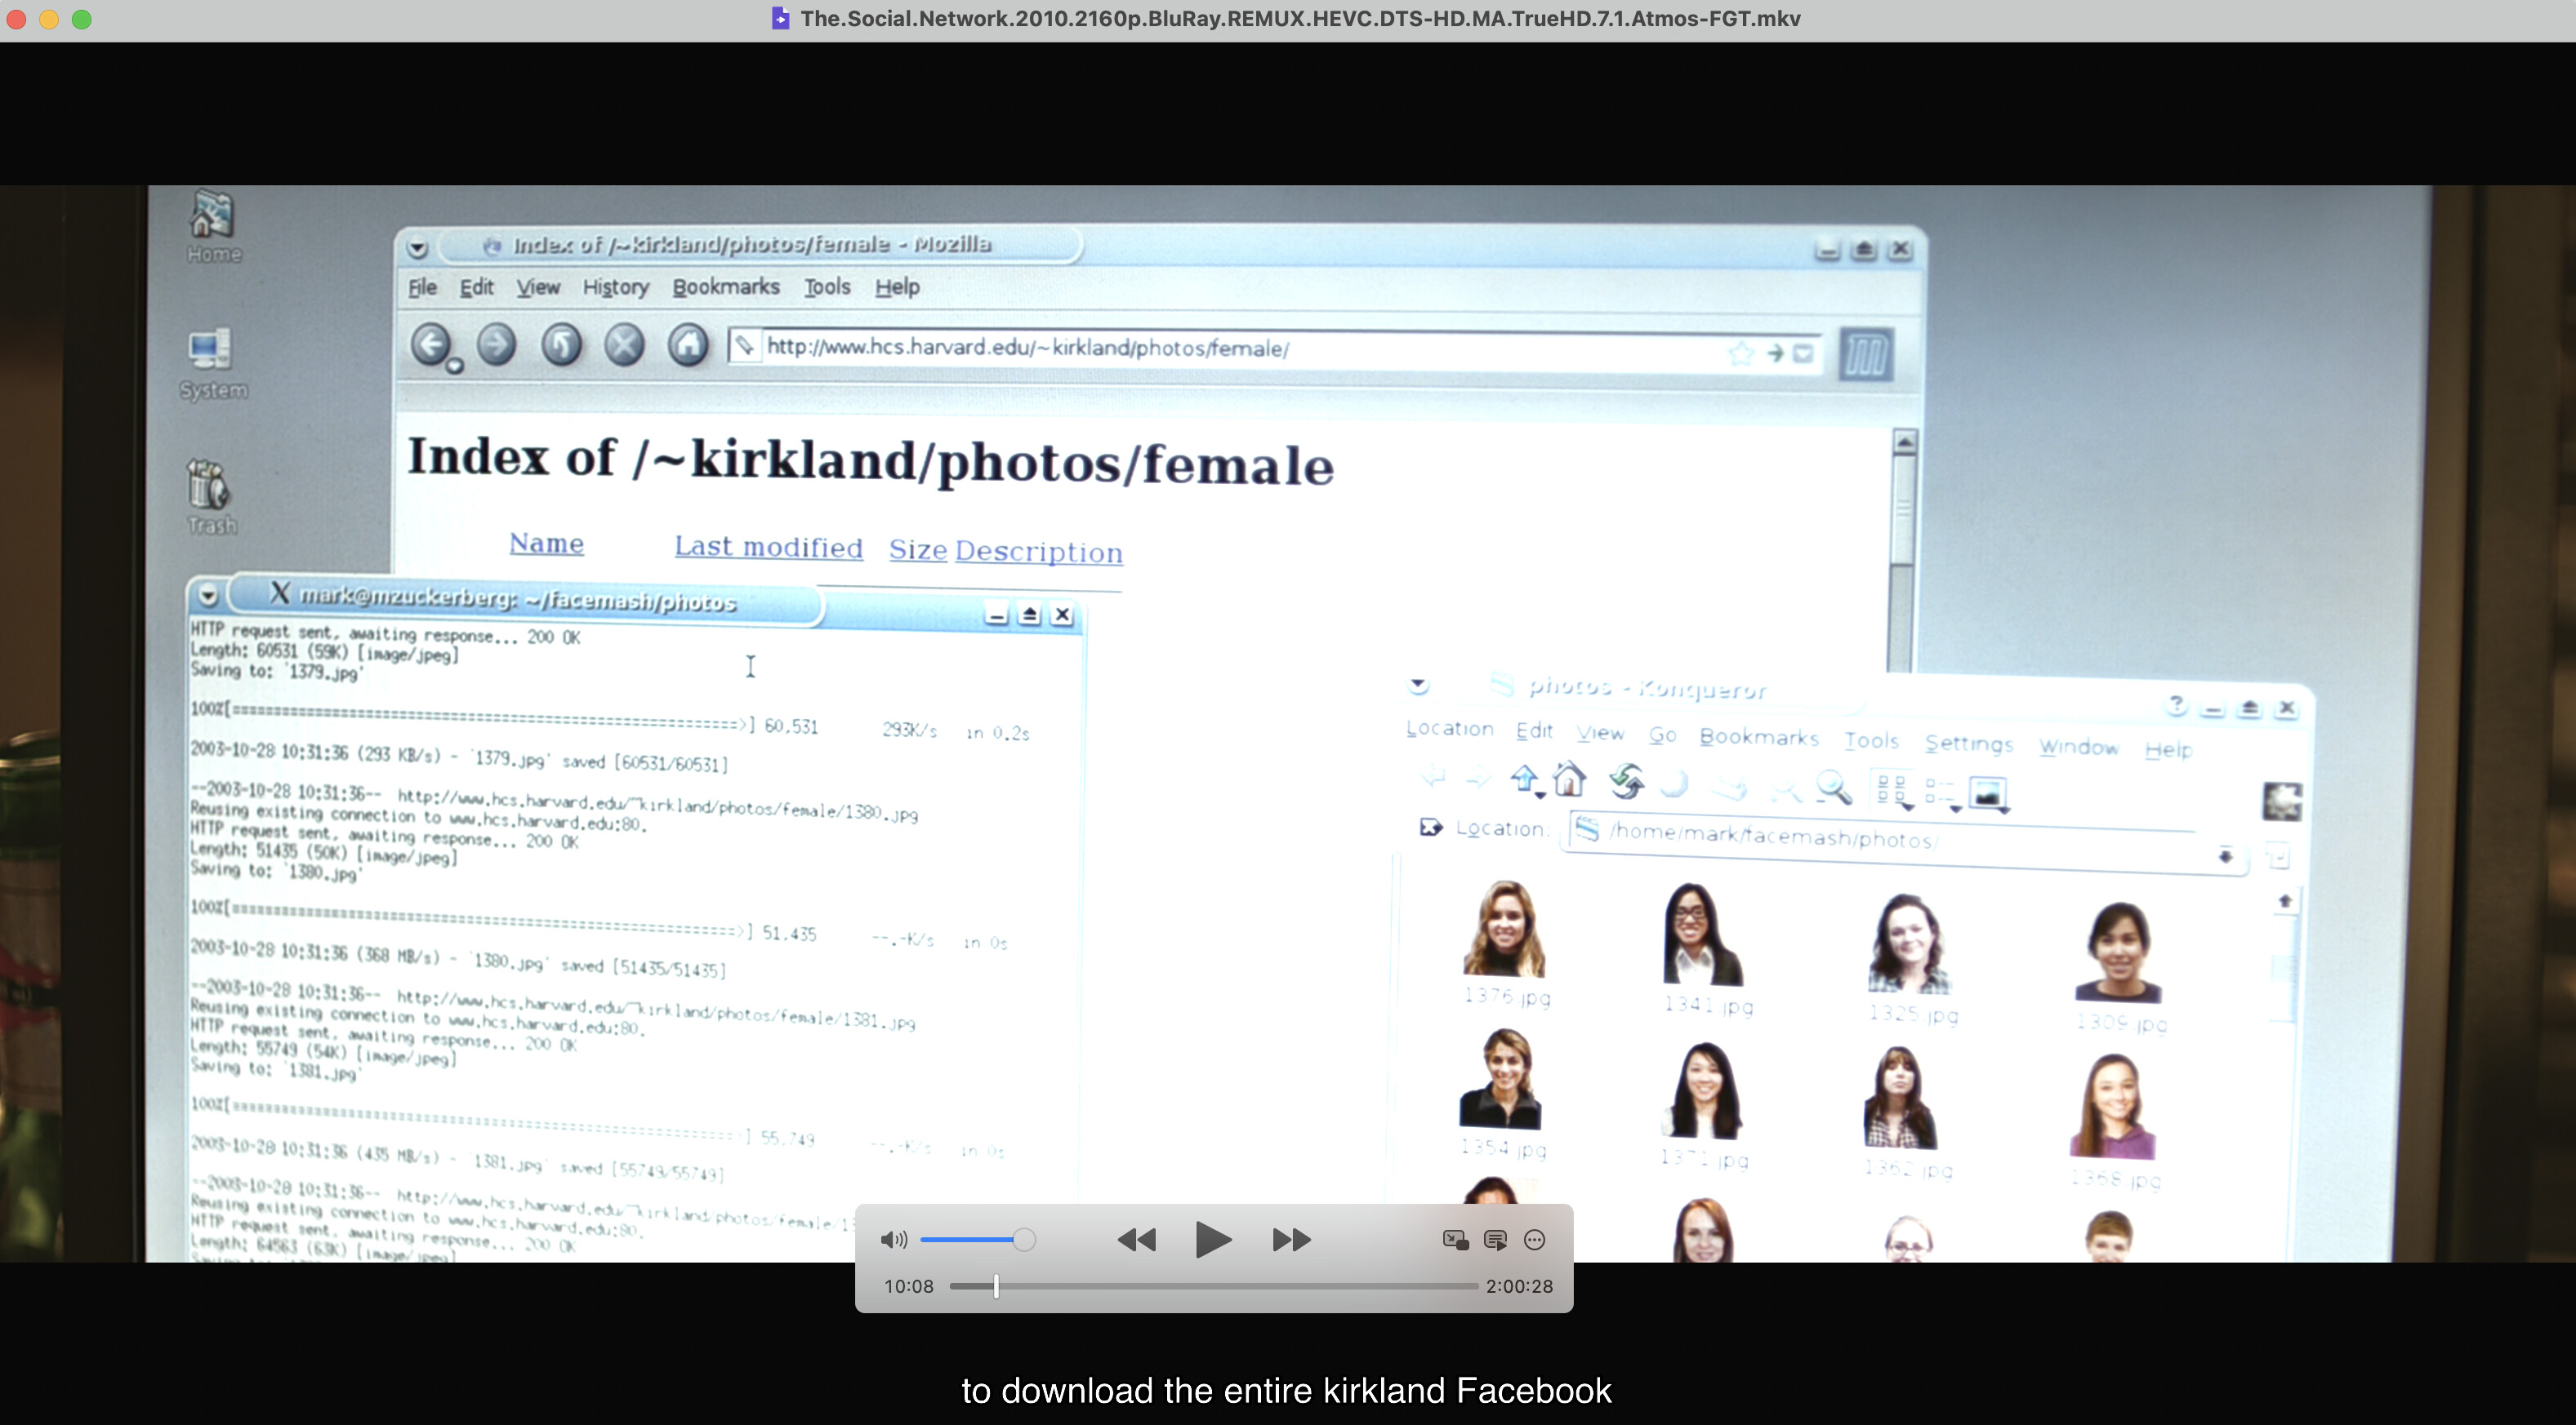Toggle the 2:00:28 duration time display
This screenshot has width=2576, height=1425.
click(1518, 1286)
